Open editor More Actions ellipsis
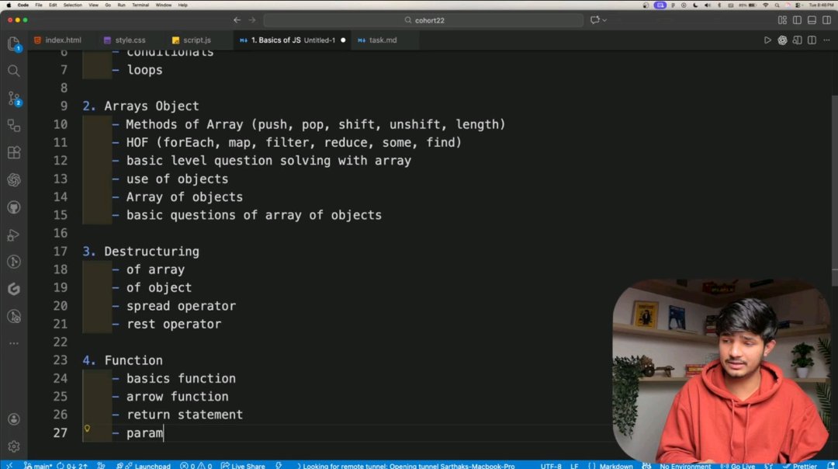 click(x=827, y=40)
